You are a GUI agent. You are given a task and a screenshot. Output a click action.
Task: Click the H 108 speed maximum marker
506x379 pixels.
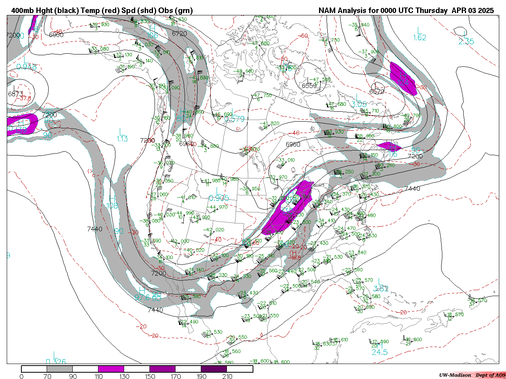(112, 202)
